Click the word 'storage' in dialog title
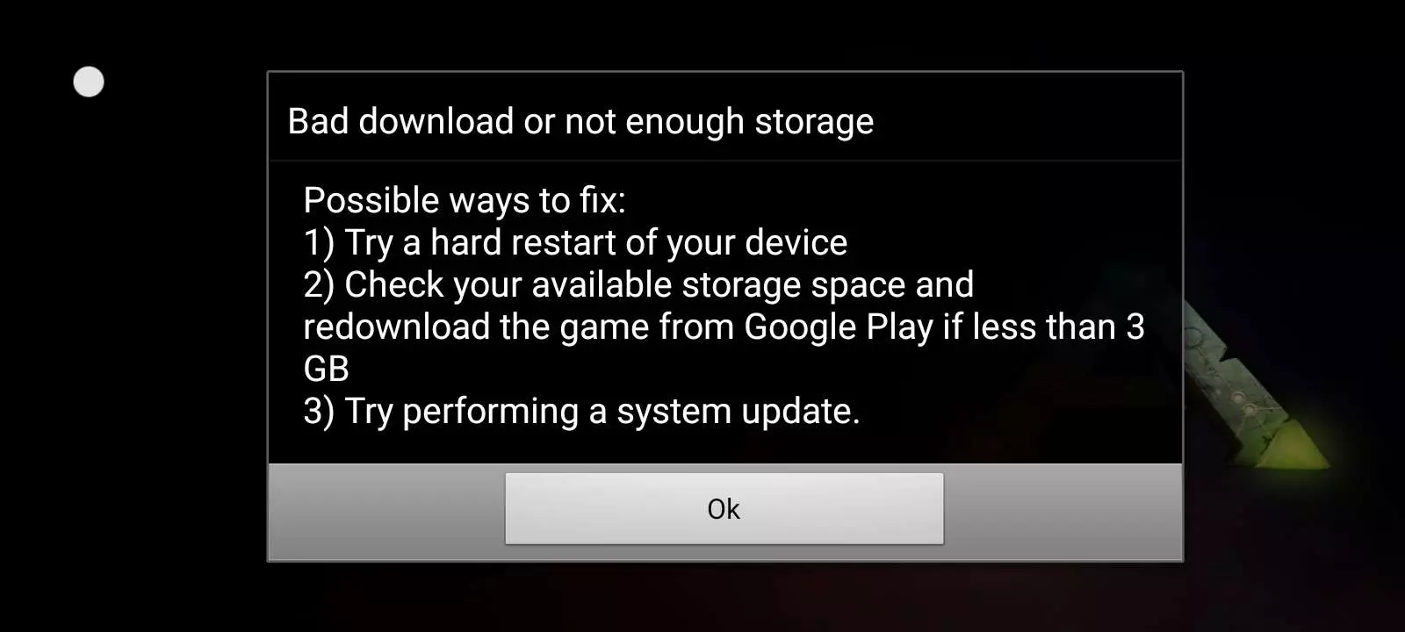The width and height of the screenshot is (1405, 632). tap(814, 121)
